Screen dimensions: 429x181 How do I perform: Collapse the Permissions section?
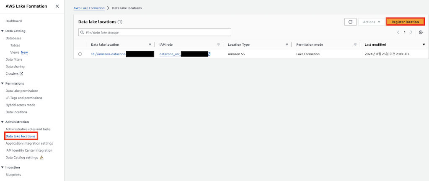[x=3, y=83]
